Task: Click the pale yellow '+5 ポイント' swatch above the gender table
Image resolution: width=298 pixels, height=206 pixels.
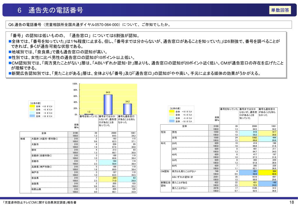Action: pos(172,115)
